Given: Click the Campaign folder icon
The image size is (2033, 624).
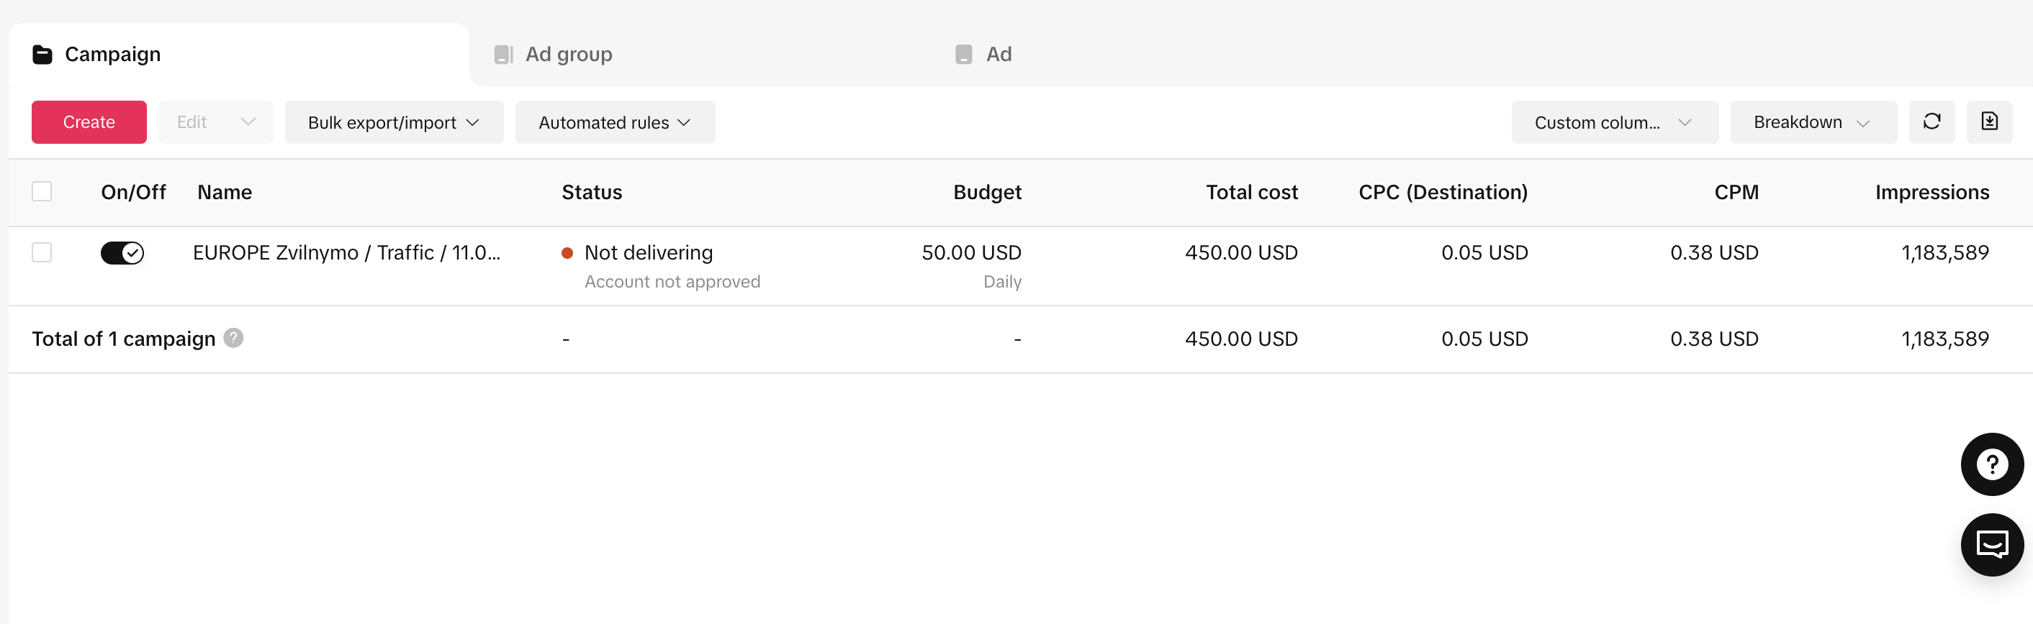Looking at the screenshot, I should (42, 55).
